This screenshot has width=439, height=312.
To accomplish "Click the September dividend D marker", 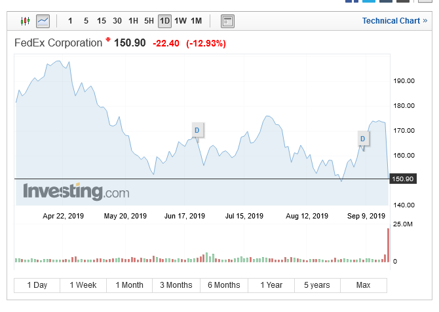I will 363,139.
